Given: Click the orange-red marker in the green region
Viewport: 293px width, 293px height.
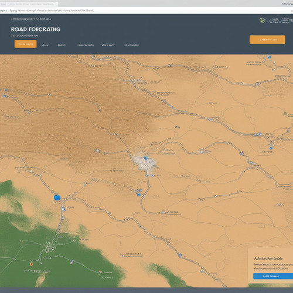Looking at the screenshot, I should click(31, 264).
